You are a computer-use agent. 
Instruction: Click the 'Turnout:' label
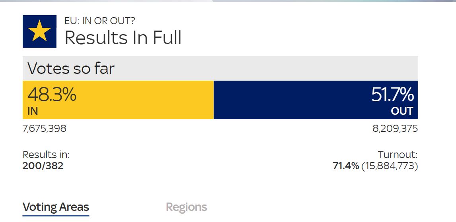(398, 155)
